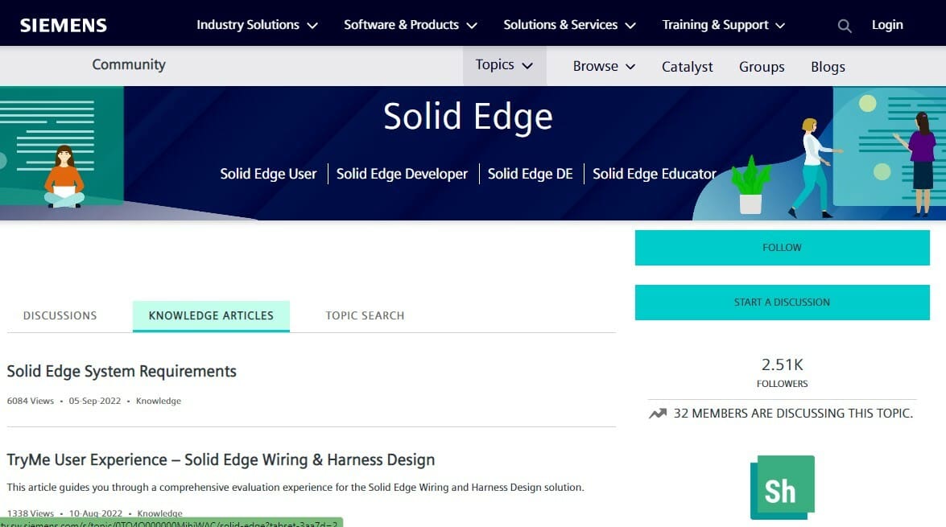Open the Solid Edge User subtopic
The width and height of the screenshot is (946, 527).
pyautogui.click(x=268, y=174)
